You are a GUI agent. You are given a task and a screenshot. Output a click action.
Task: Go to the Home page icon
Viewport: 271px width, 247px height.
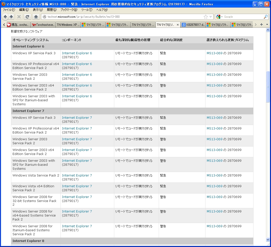(36, 17)
